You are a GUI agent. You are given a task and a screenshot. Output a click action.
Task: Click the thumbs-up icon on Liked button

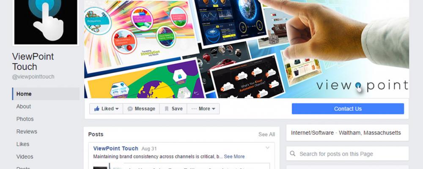[97, 109]
